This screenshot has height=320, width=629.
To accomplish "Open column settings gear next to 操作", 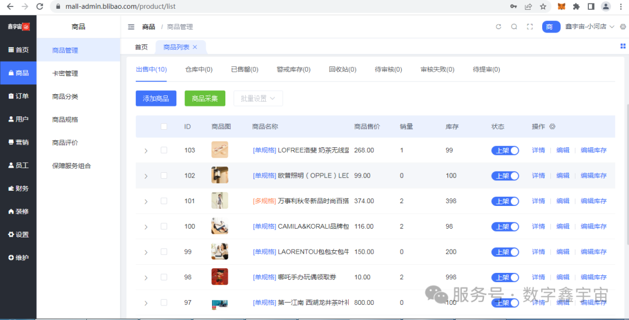I will tap(552, 127).
